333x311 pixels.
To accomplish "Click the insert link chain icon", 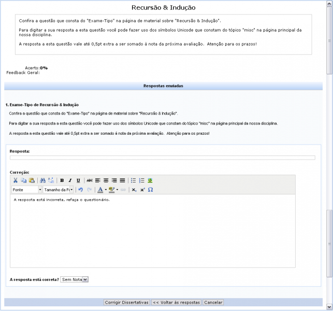I will pos(123,190).
